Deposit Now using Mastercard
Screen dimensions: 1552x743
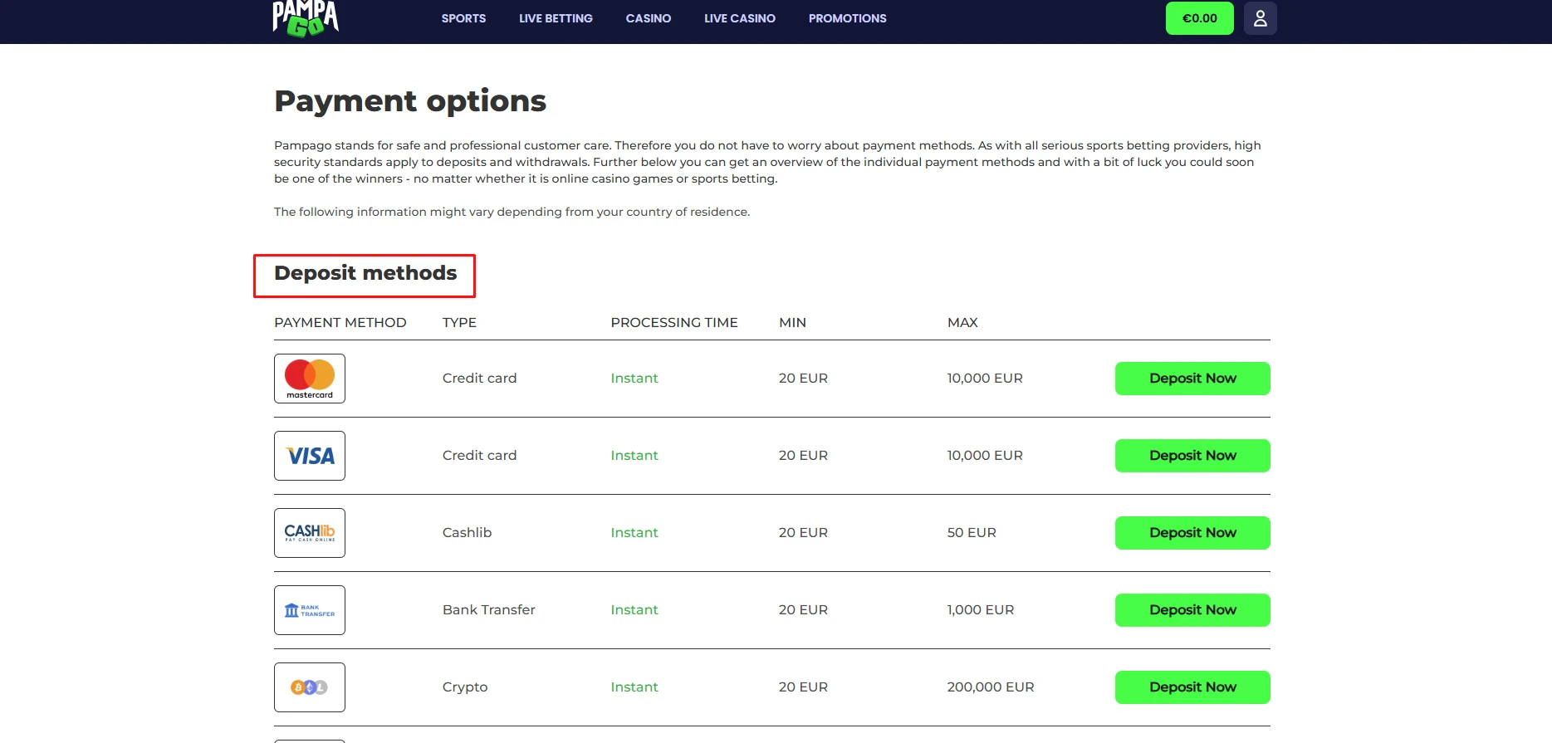(1192, 379)
